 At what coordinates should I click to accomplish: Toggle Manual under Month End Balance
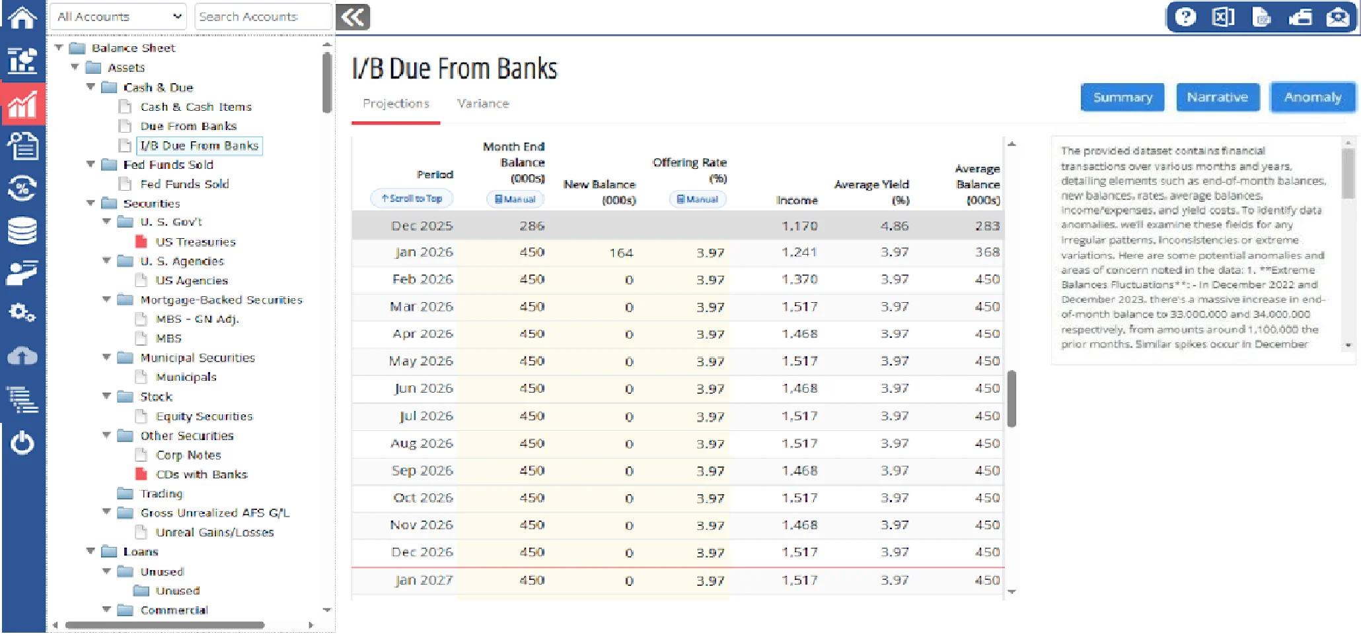[515, 199]
